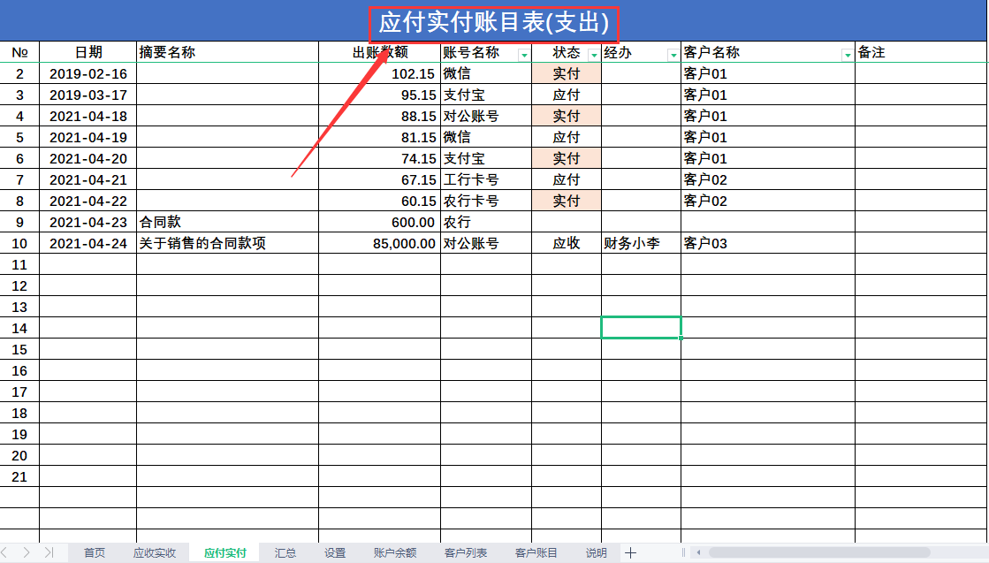Select the 农行 account cell

486,222
